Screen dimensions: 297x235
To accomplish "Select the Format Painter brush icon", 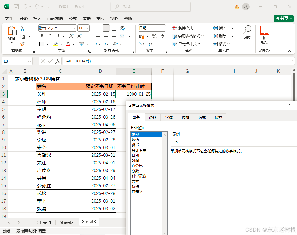I will pyautogui.click(x=22, y=44).
